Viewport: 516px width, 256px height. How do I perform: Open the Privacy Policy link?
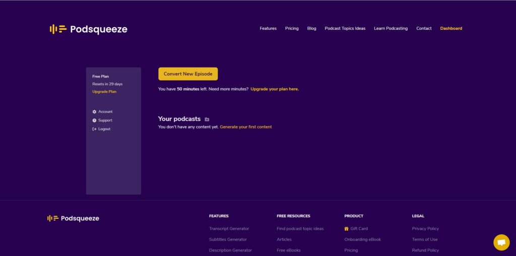coord(425,229)
